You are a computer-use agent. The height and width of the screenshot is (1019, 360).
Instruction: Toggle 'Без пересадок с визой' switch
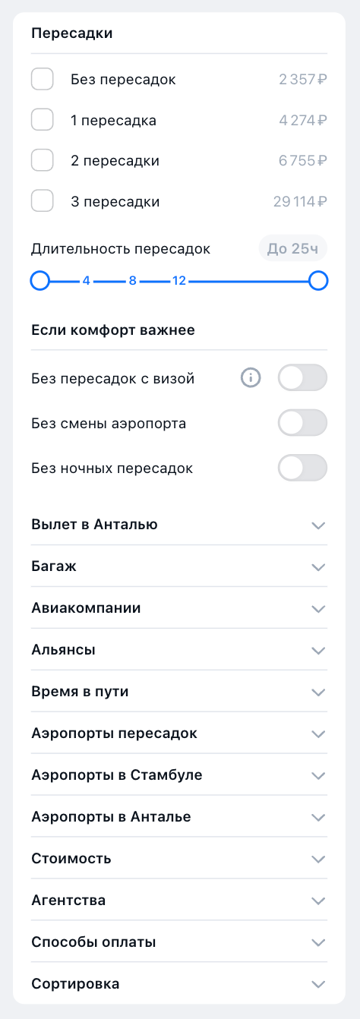point(302,377)
